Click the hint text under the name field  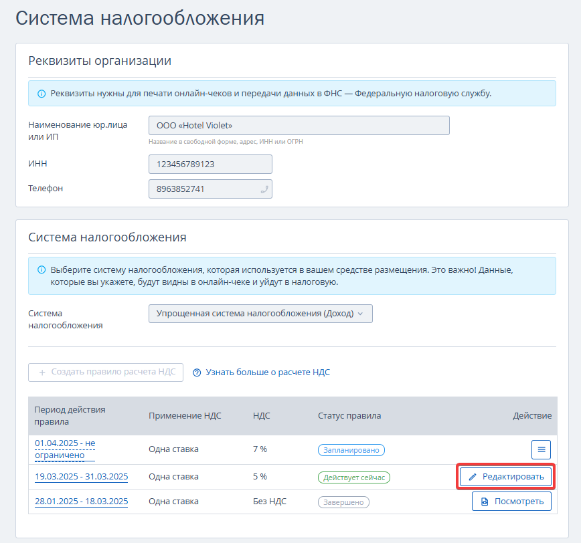pyautogui.click(x=226, y=141)
